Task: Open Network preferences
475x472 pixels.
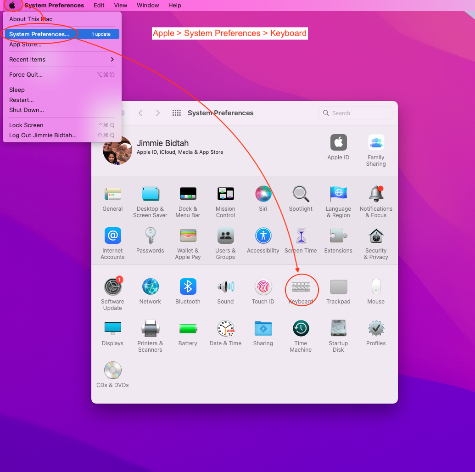Action: 150,291
